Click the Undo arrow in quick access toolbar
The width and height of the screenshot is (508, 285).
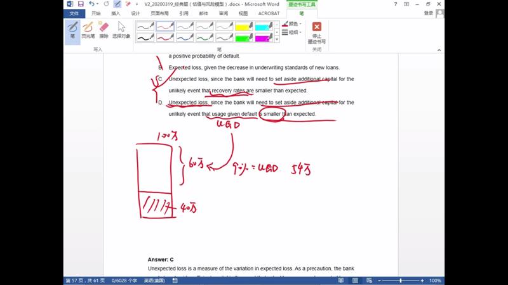tap(91, 4)
